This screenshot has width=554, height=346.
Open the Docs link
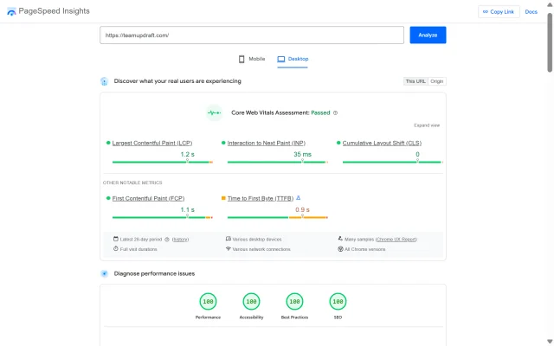(531, 11)
